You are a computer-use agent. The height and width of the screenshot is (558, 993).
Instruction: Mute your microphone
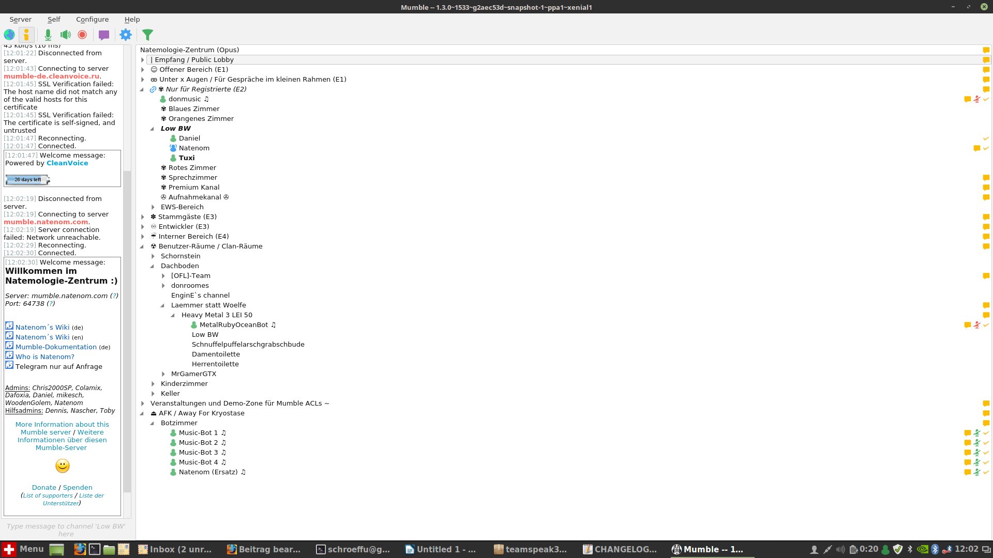48,35
